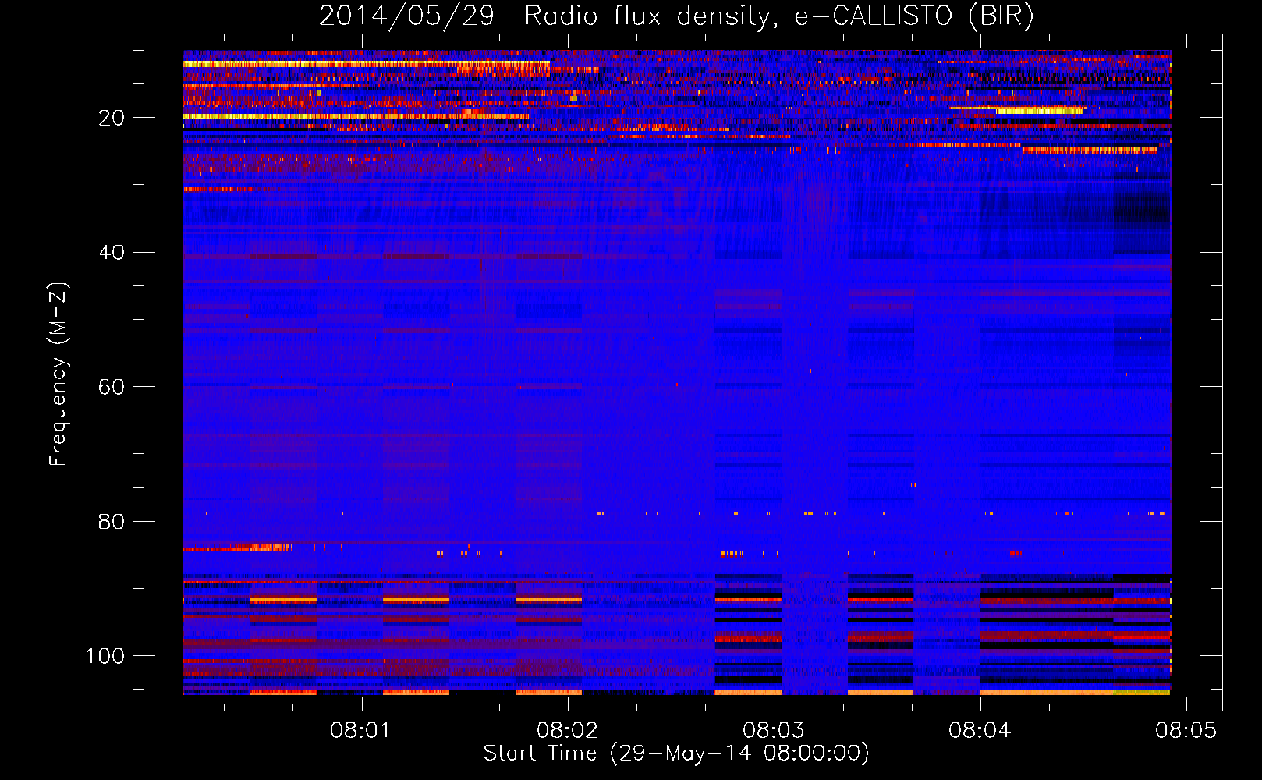Click the 08:05 time tick label

pyautogui.click(x=1186, y=731)
